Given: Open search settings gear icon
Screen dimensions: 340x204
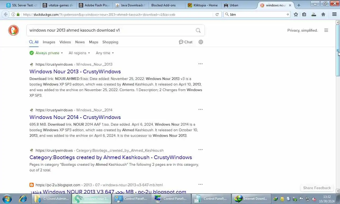Looking at the screenshot, I should click(x=201, y=42).
